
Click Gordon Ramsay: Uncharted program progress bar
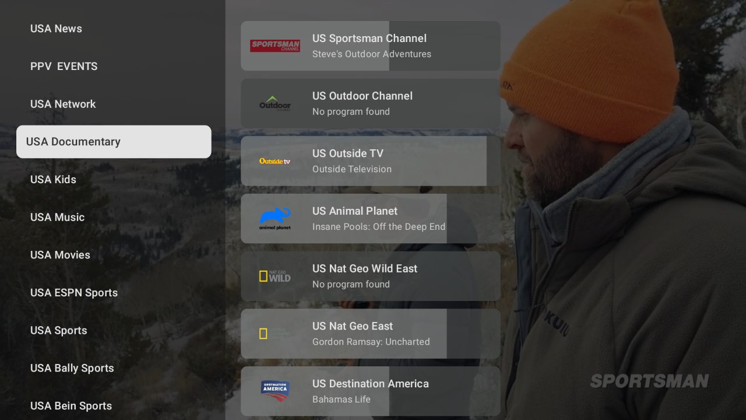pos(344,334)
